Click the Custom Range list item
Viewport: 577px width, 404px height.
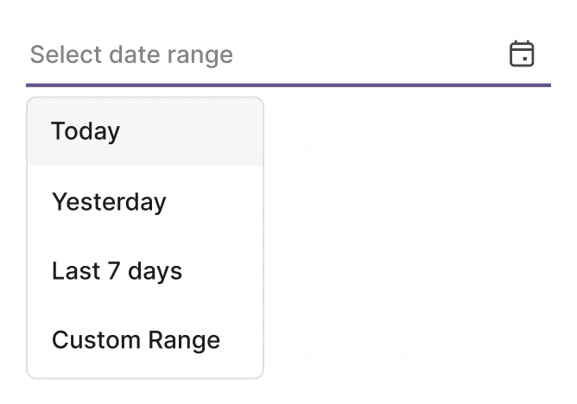(x=145, y=340)
